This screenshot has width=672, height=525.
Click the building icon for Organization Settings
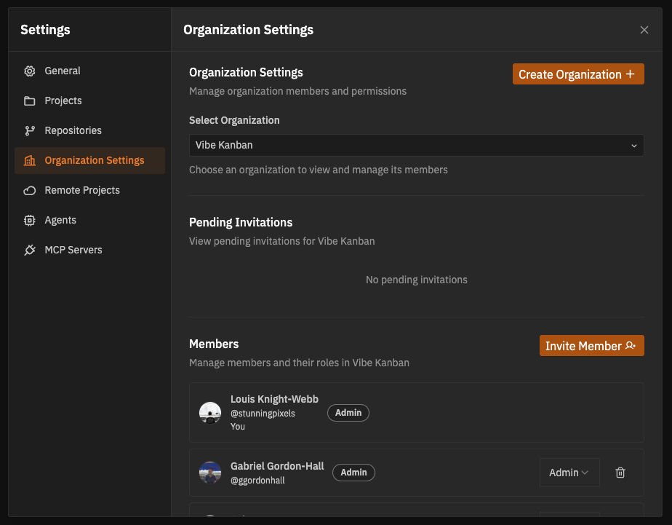pyautogui.click(x=30, y=161)
